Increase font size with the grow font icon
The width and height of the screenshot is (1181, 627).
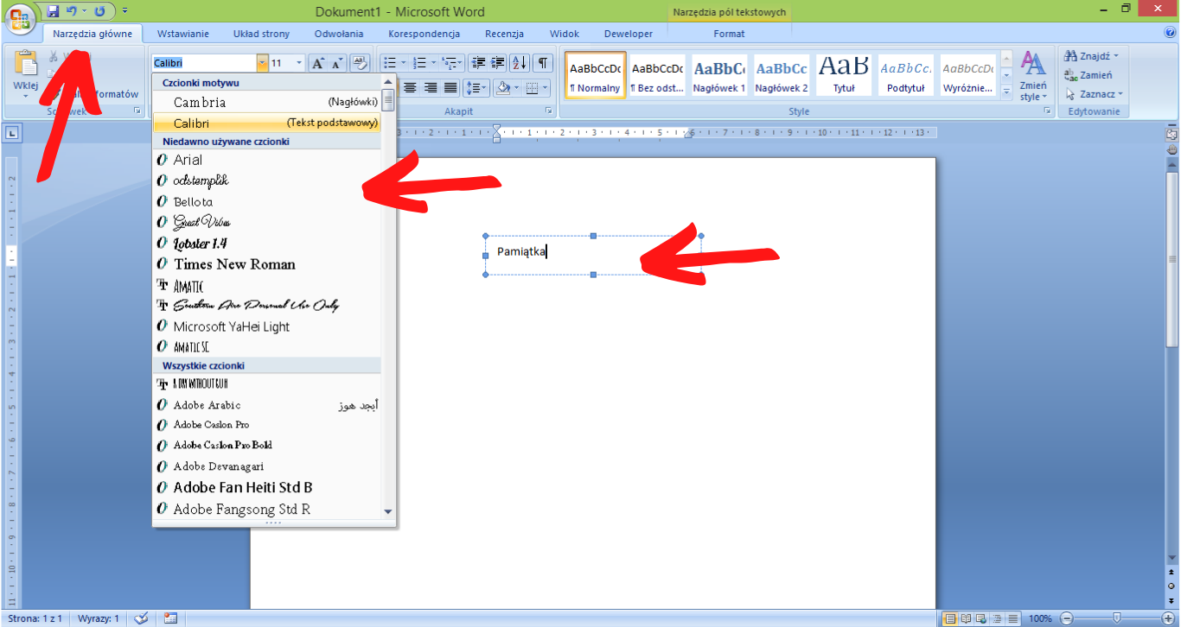[x=318, y=63]
